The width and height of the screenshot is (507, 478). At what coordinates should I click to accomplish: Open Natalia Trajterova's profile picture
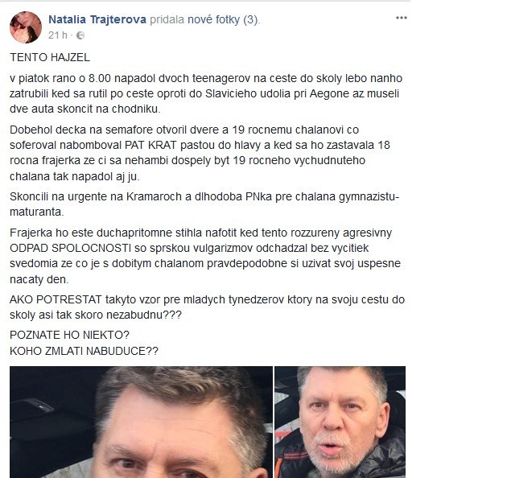(26, 27)
